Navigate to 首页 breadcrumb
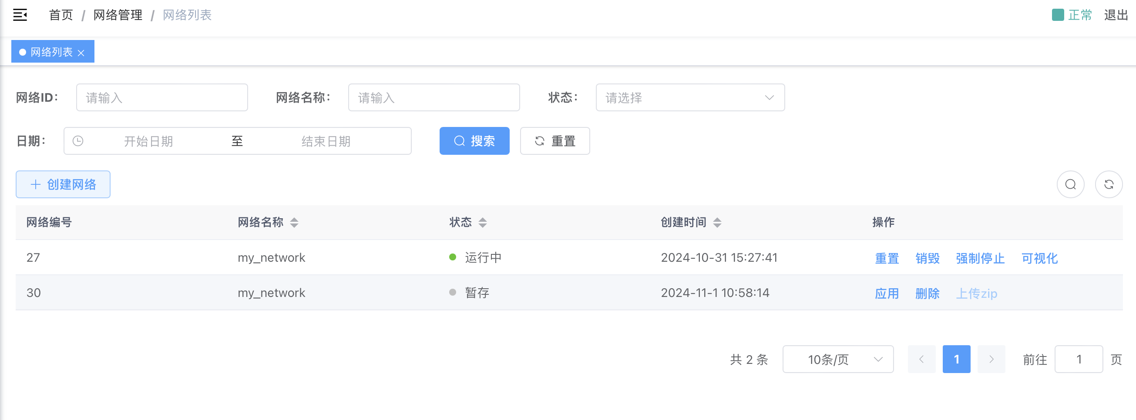Screen dimensions: 1136x420 pyautogui.click(x=61, y=15)
